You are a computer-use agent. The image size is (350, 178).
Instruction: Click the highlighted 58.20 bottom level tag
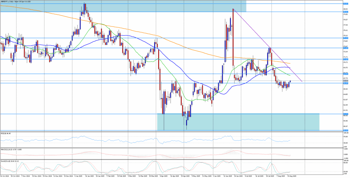tap(346, 130)
